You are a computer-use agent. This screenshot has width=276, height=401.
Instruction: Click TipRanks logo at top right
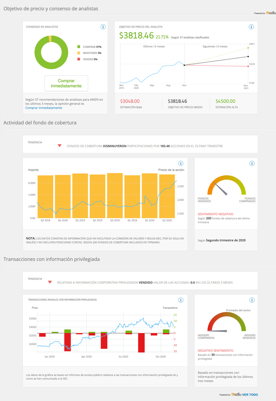[x=270, y=13]
